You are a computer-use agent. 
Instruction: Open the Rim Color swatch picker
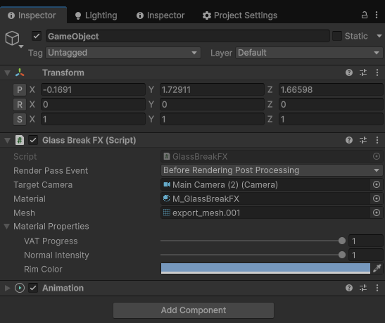point(265,269)
